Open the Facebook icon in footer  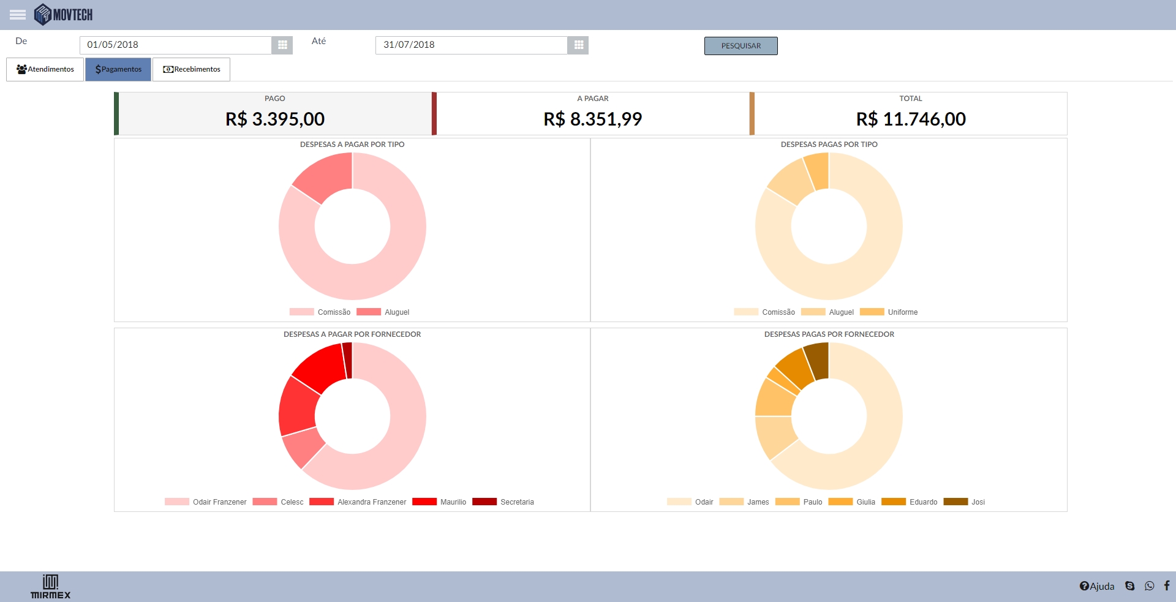point(1167,585)
